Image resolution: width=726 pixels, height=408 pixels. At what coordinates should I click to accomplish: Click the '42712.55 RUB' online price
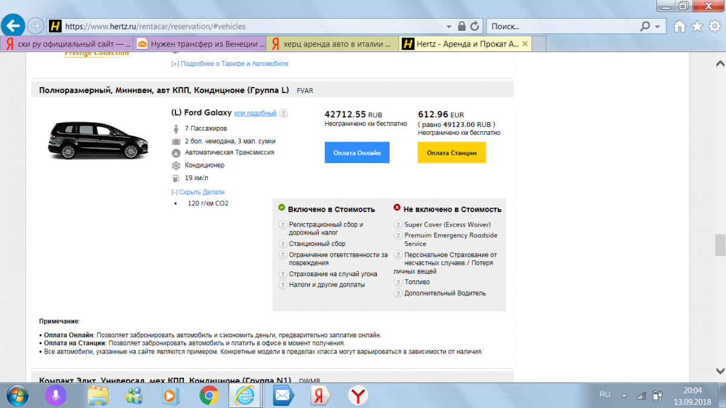pos(353,114)
